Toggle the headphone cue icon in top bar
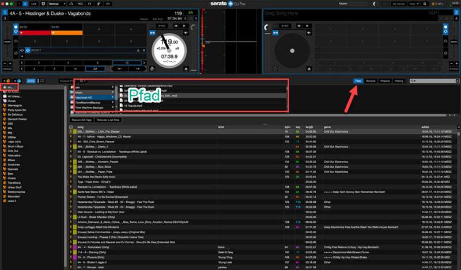Viewport: 461px width, 270px height. pos(71,4)
